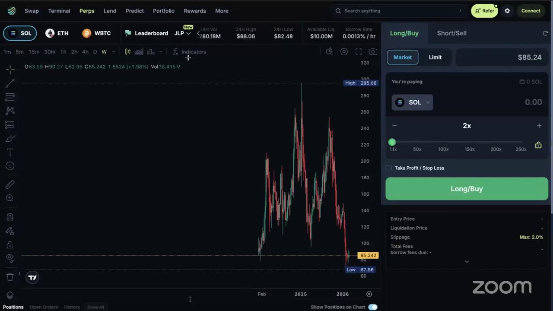
Task: Select the 15m timeframe
Action: pyautogui.click(x=34, y=52)
